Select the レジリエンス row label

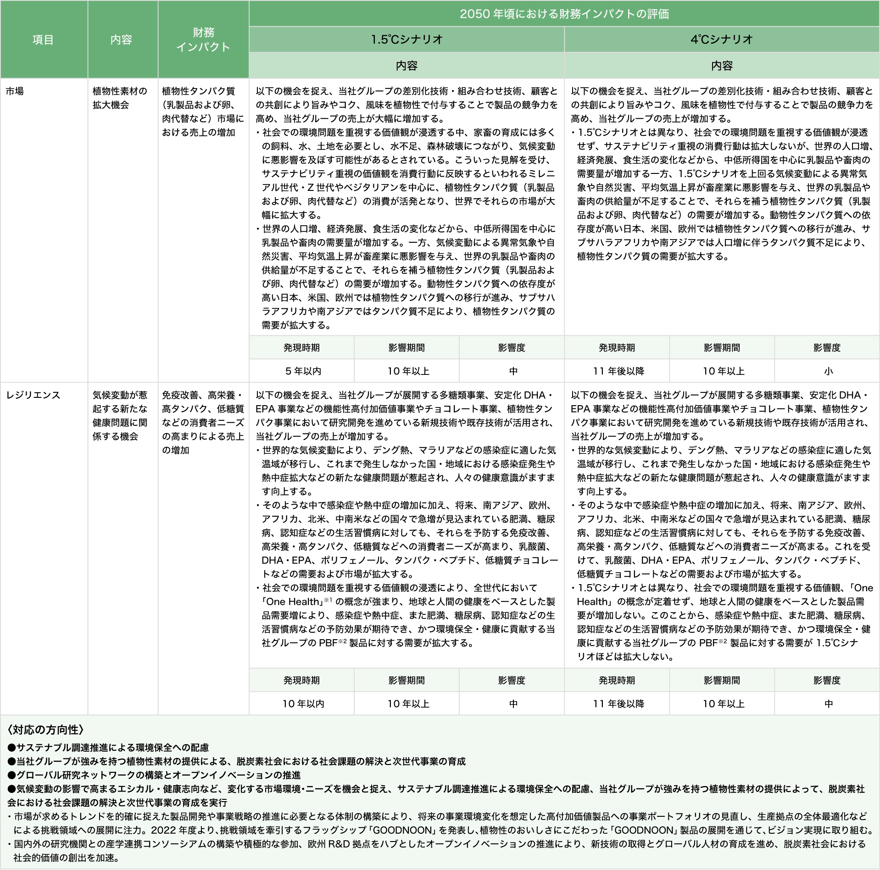33,395
